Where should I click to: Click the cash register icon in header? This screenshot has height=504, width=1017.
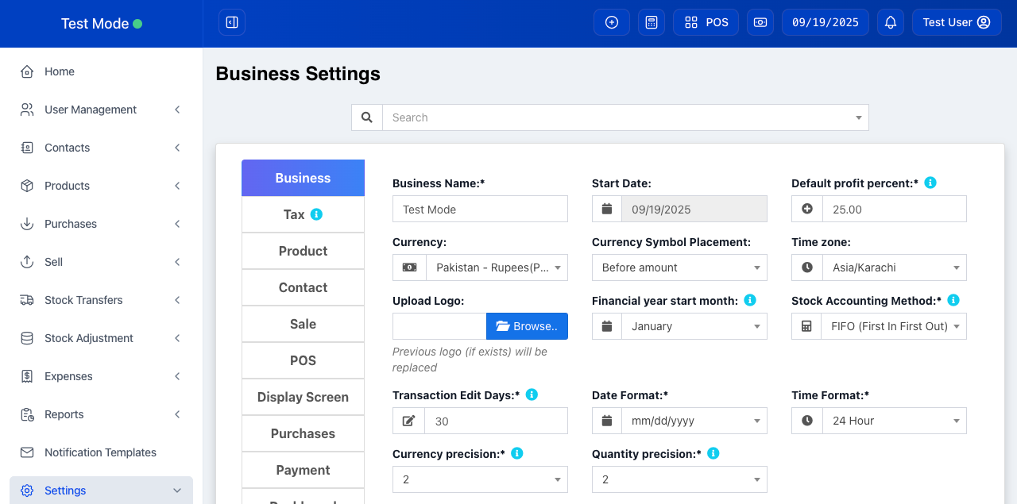[760, 22]
